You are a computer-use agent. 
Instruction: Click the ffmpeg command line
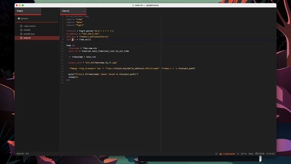click(132, 68)
